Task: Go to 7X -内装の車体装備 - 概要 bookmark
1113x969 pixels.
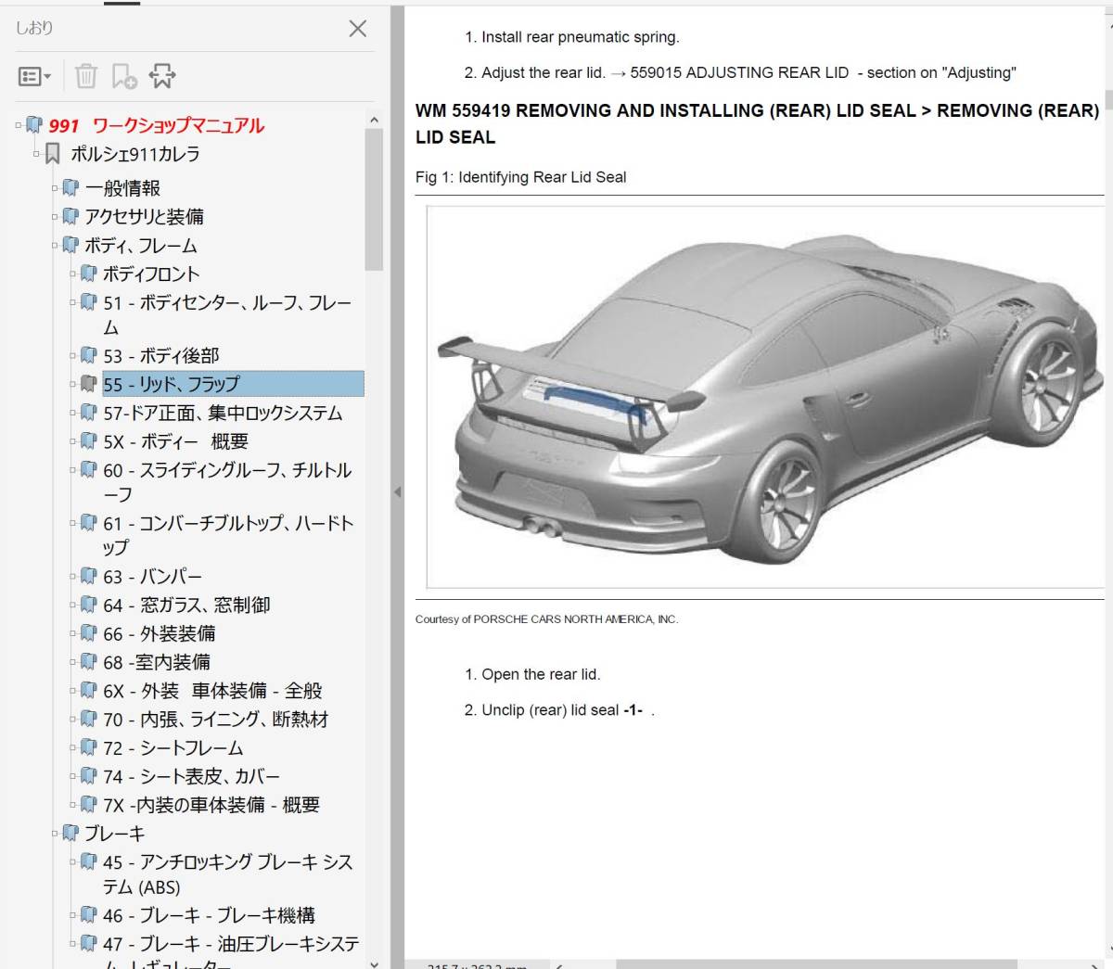Action: 211,805
